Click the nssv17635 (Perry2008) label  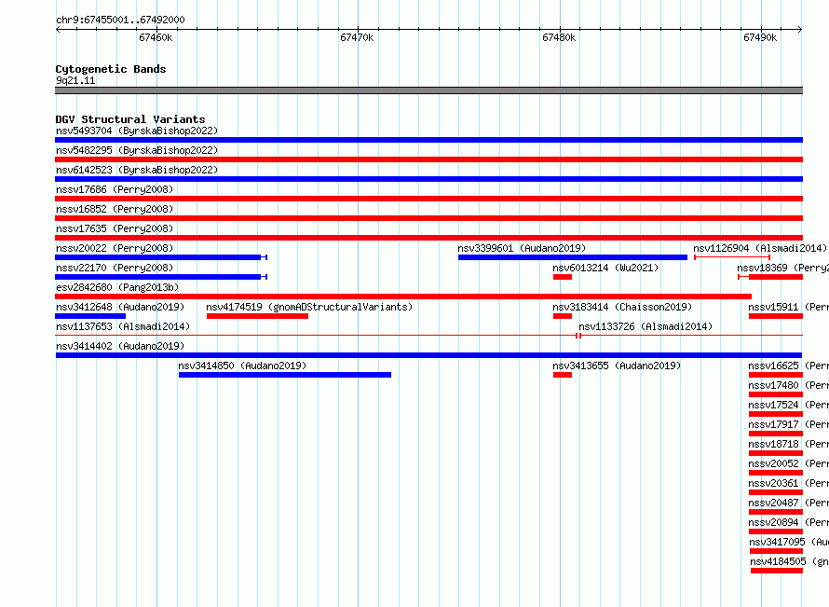click(115, 228)
